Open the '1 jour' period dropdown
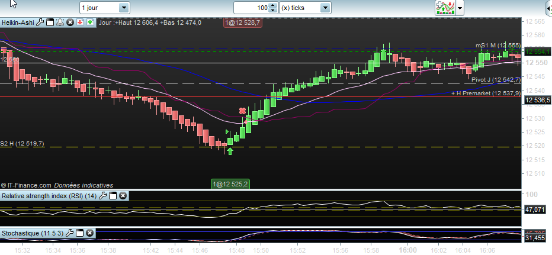552x255 pixels. [x=105, y=7]
